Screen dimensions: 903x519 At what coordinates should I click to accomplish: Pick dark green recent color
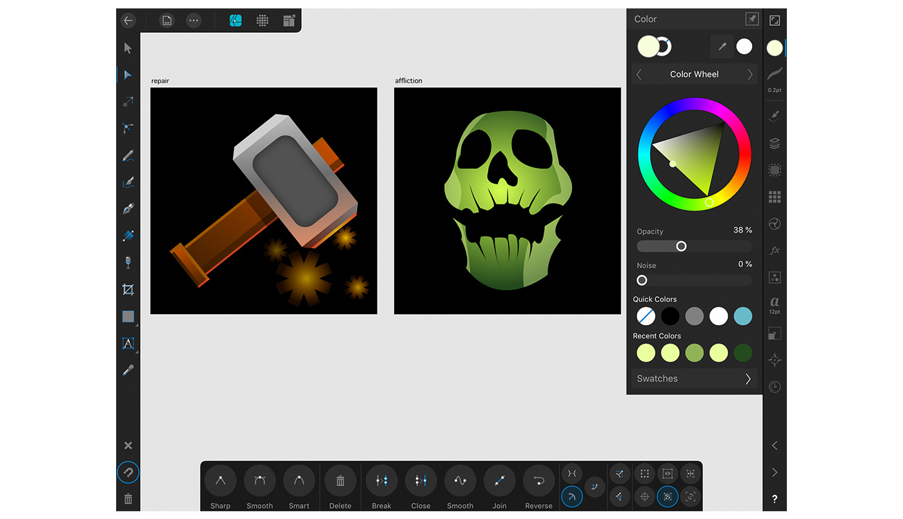[743, 353]
